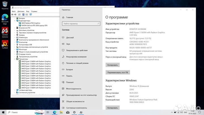204x115 pixels.
Task: Open Действие menu in Device Manager
Action: click(21, 11)
